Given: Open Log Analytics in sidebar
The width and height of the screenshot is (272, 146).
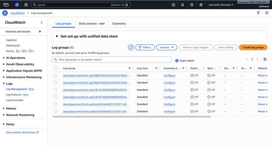Looking at the screenshot, I should click(x=14, y=95).
